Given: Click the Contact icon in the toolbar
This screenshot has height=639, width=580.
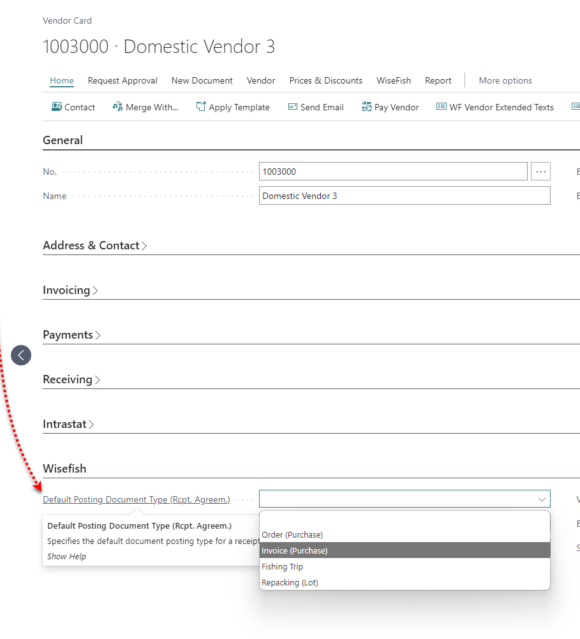Looking at the screenshot, I should 57,107.
